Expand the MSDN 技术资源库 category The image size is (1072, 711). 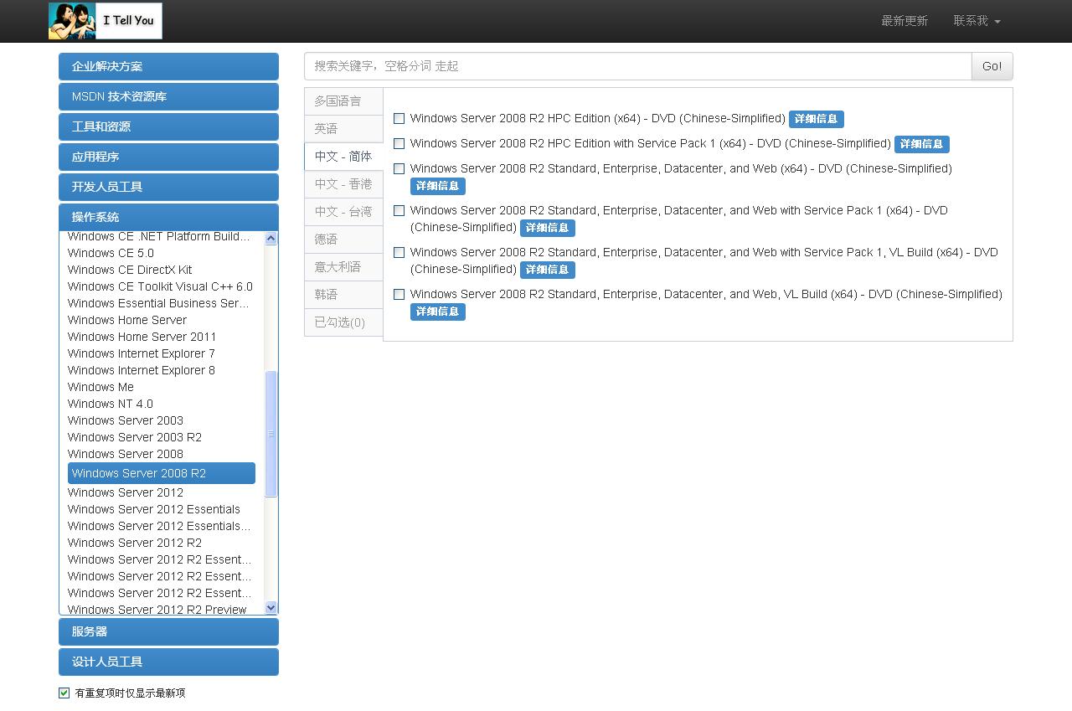pos(168,96)
